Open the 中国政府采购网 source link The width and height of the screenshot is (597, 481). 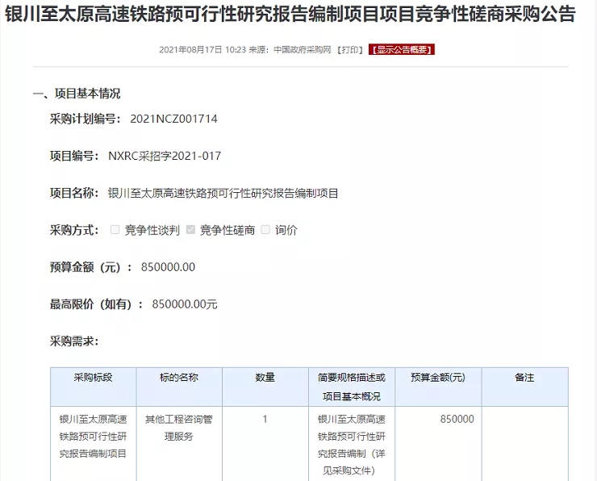[x=303, y=50]
